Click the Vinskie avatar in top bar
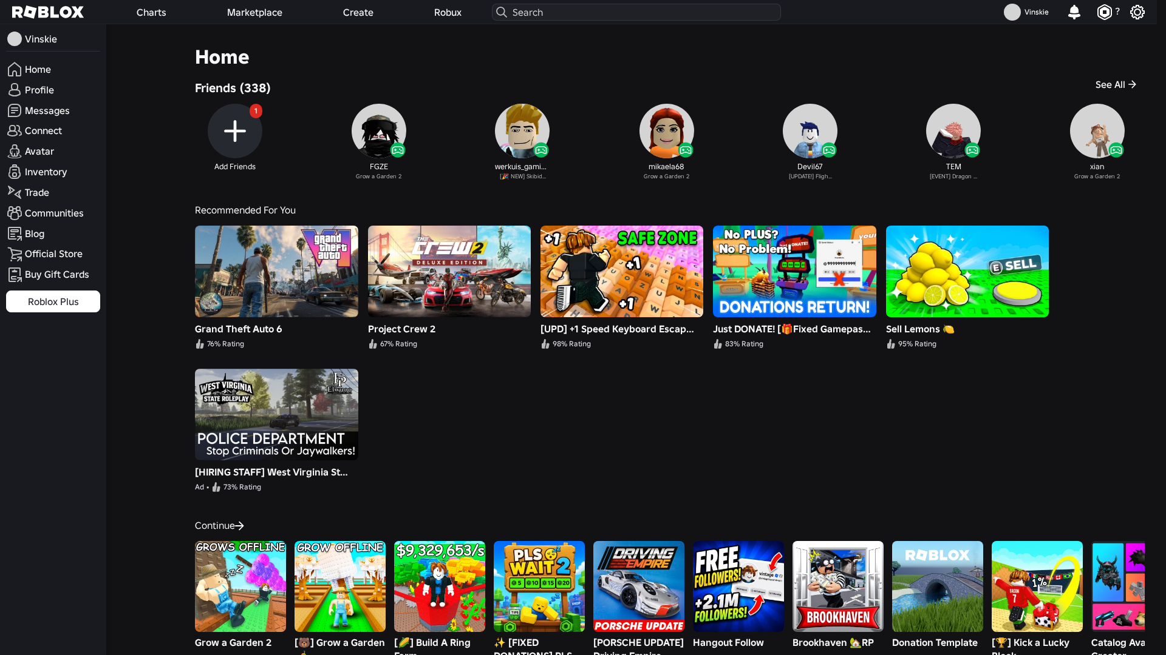The image size is (1166, 655). [x=1012, y=12]
